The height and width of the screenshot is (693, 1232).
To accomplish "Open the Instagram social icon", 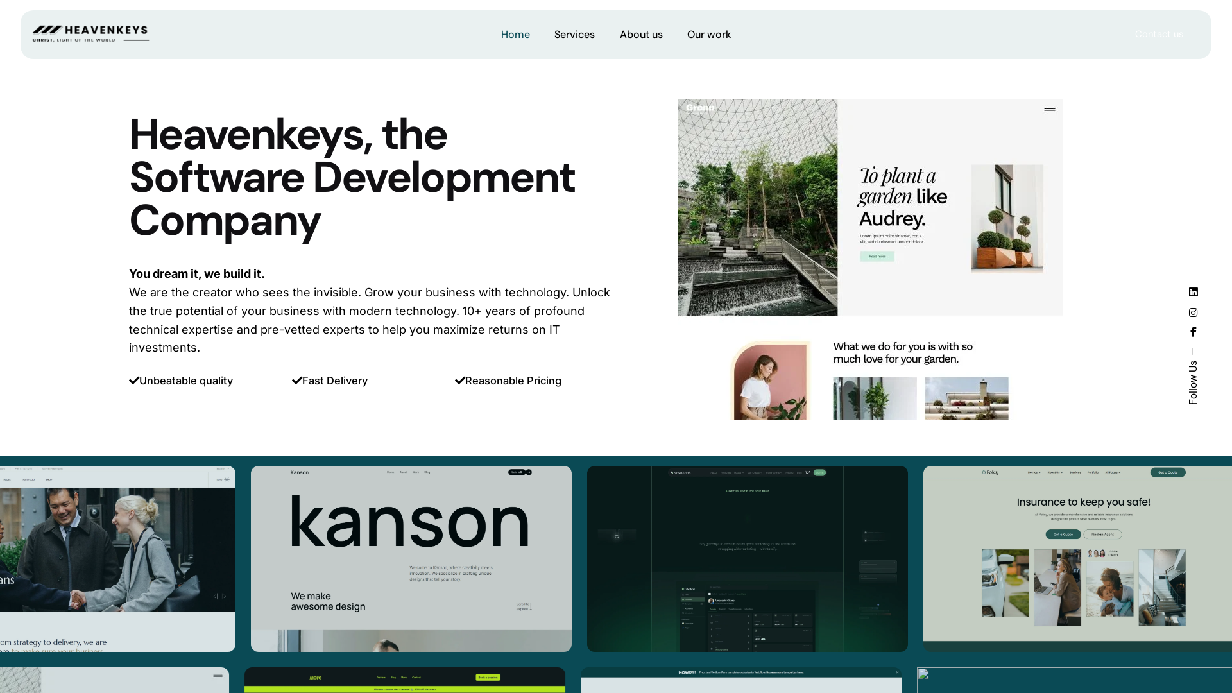I will pos(1193,312).
